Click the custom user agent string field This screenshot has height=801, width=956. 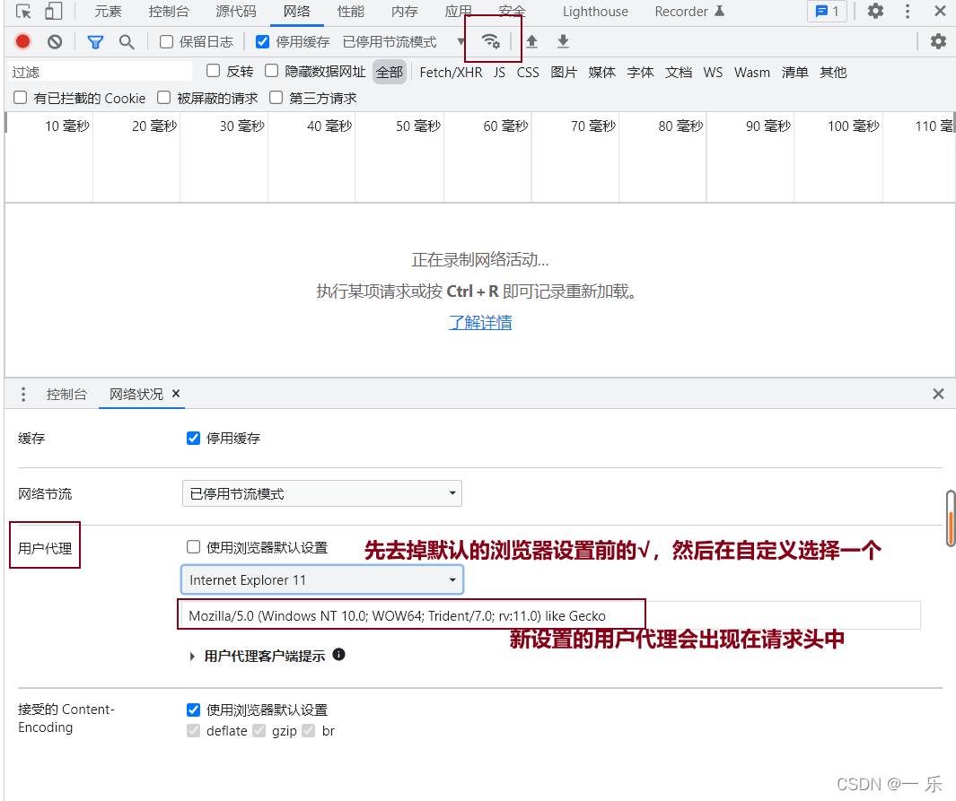tap(550, 615)
